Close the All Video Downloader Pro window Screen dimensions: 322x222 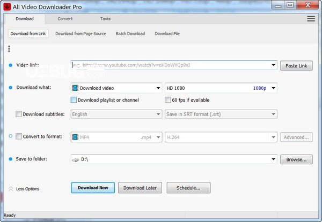pos(308,5)
